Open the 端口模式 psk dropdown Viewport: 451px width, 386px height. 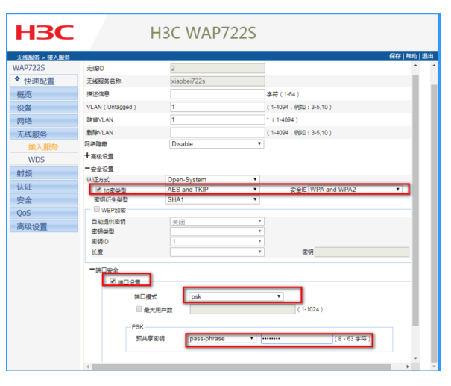tap(236, 296)
